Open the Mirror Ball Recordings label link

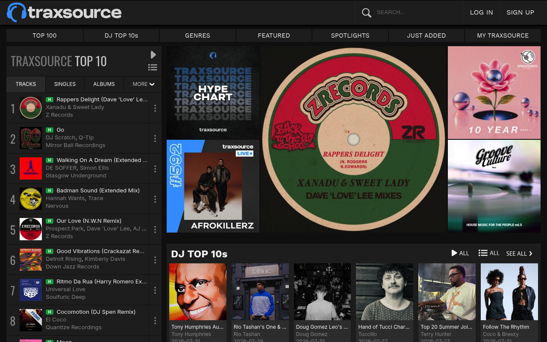click(76, 145)
